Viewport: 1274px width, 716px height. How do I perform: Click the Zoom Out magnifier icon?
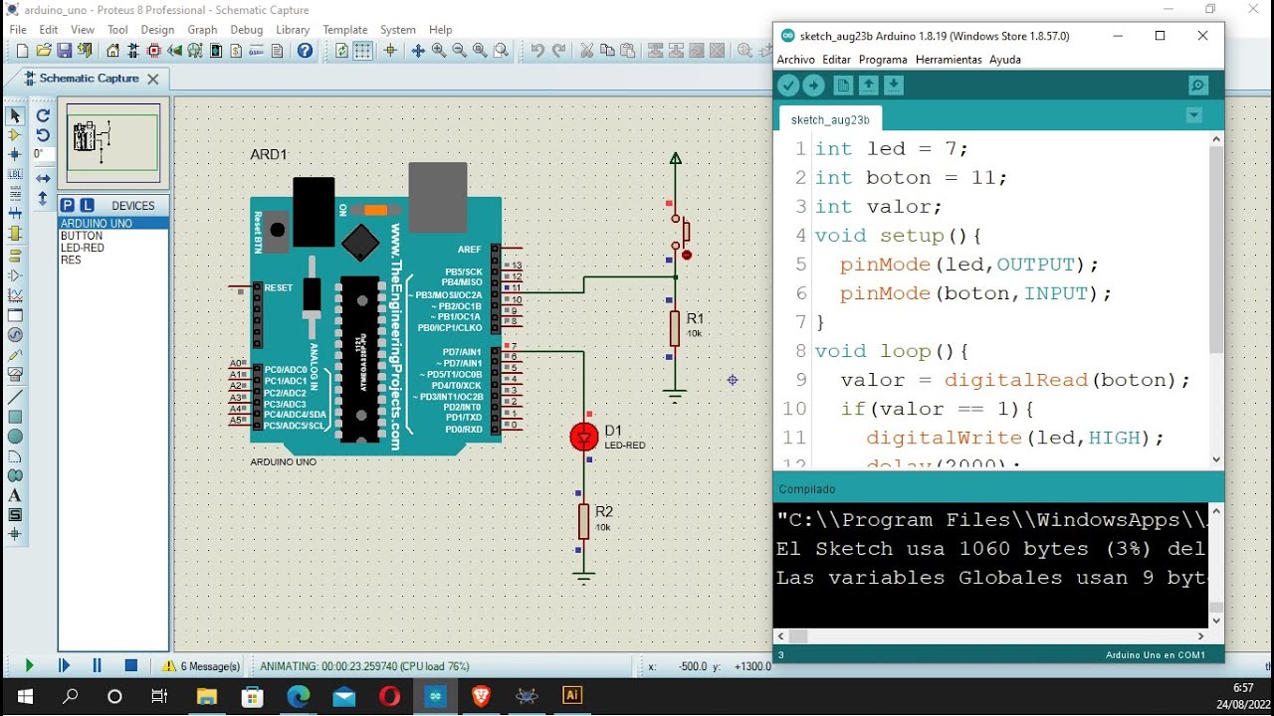pos(459,51)
